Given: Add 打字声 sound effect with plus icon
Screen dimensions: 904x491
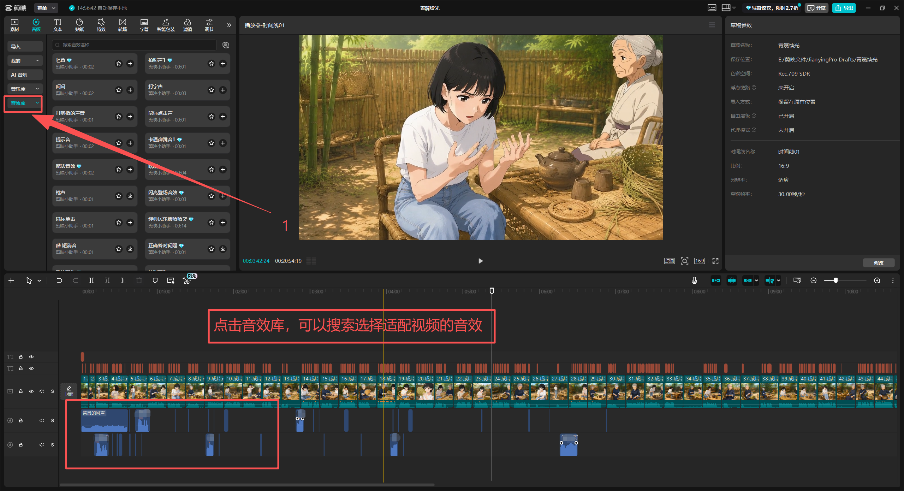Looking at the screenshot, I should tap(223, 90).
